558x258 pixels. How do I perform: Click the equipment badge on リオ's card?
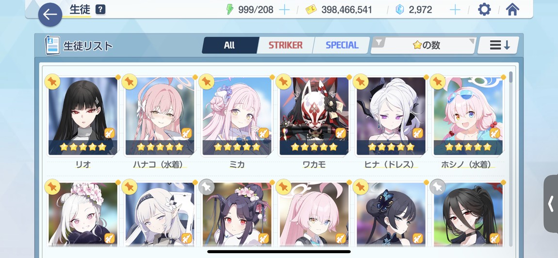110,133
